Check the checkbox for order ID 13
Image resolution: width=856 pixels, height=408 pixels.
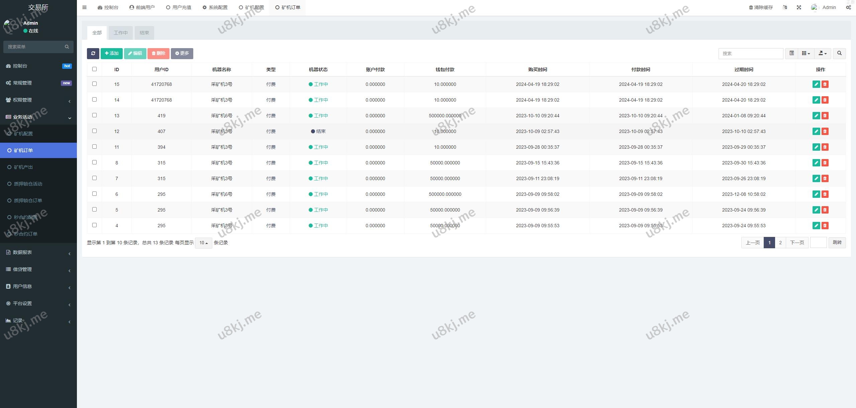pyautogui.click(x=94, y=115)
